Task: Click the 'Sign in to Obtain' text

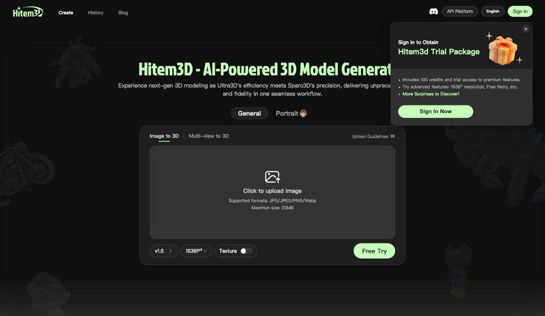Action: [418, 43]
